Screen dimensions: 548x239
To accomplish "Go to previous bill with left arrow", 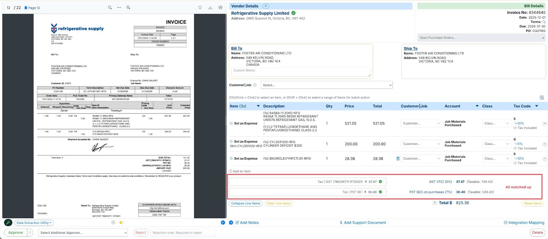I will point(223,223).
